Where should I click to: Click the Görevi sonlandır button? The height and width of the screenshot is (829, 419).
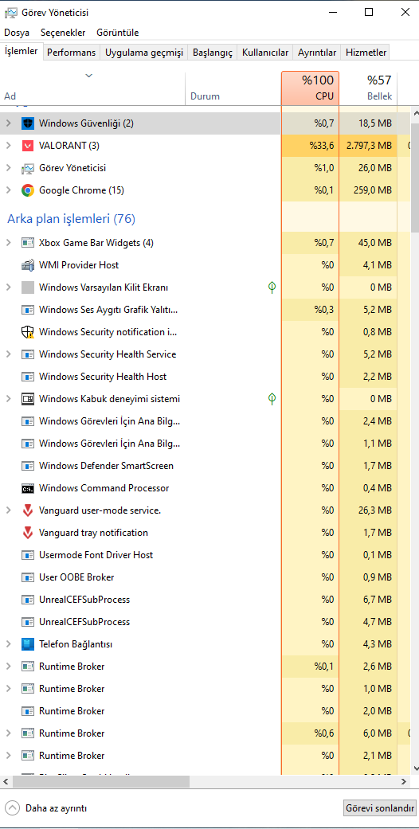[x=380, y=808]
